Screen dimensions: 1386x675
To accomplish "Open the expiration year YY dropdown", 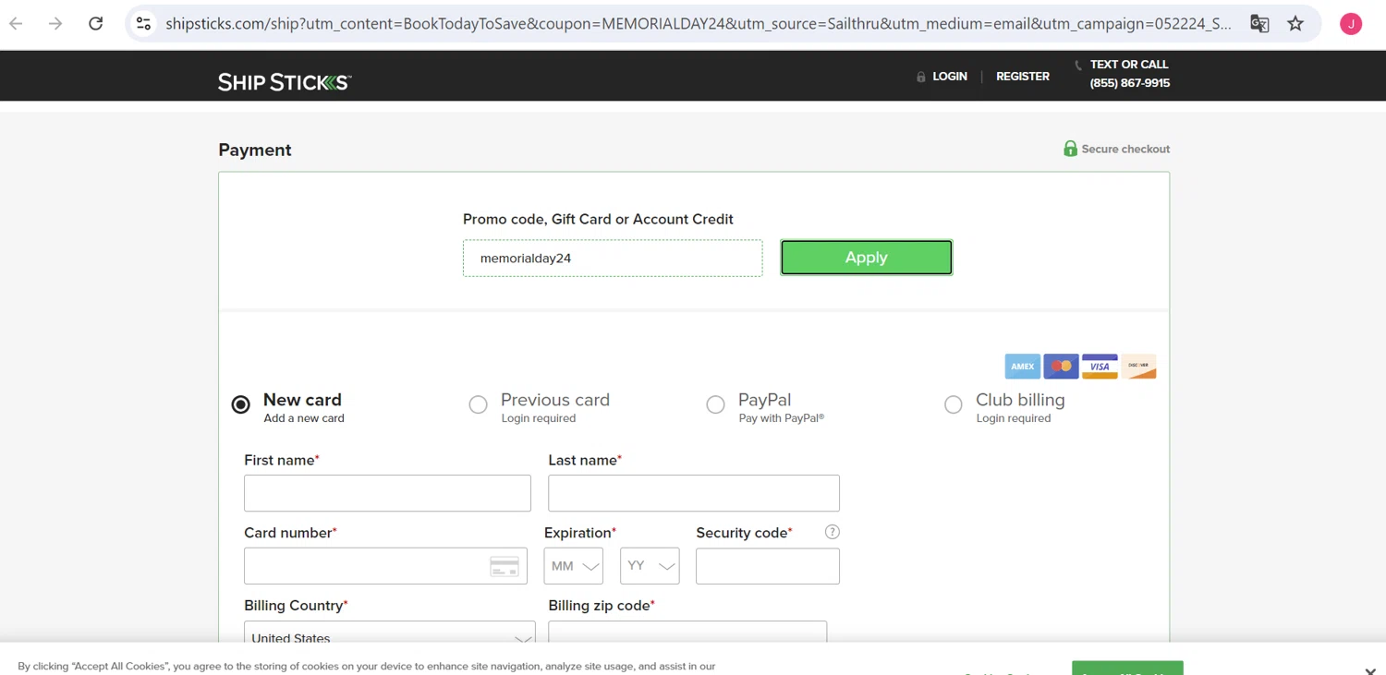I will (x=650, y=566).
